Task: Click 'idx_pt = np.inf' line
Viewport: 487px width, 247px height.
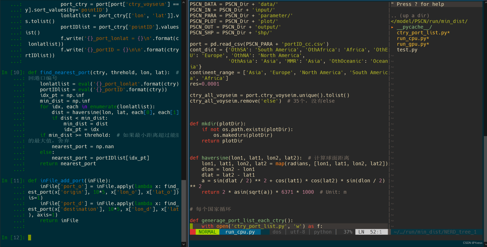Action: (x=62, y=95)
